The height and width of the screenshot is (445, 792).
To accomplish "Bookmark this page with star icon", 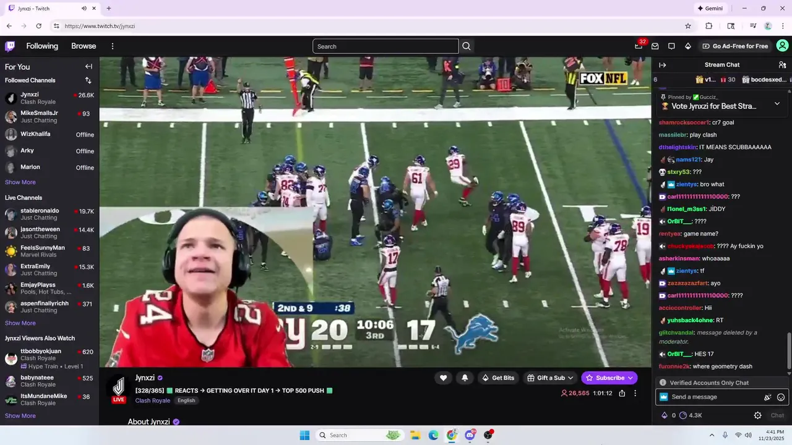I will (x=688, y=26).
